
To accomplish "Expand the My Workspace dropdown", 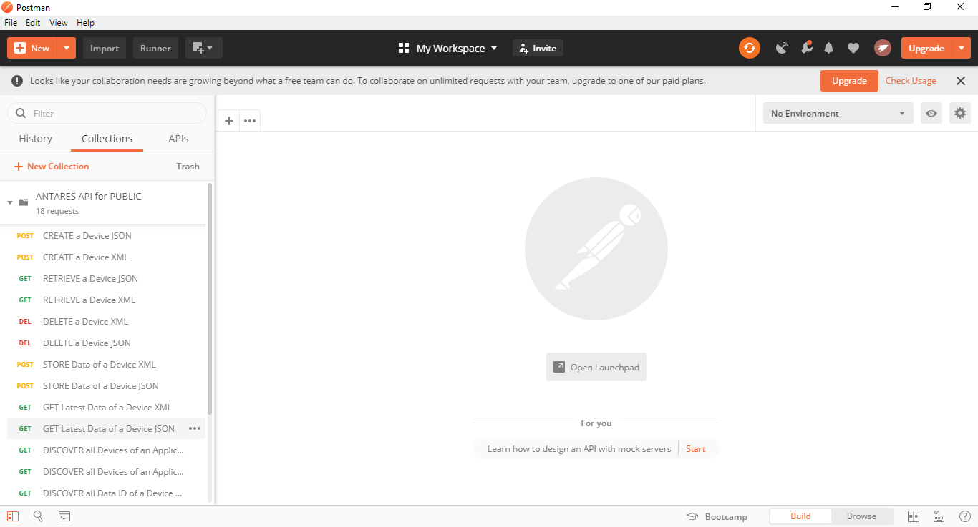I will [447, 48].
